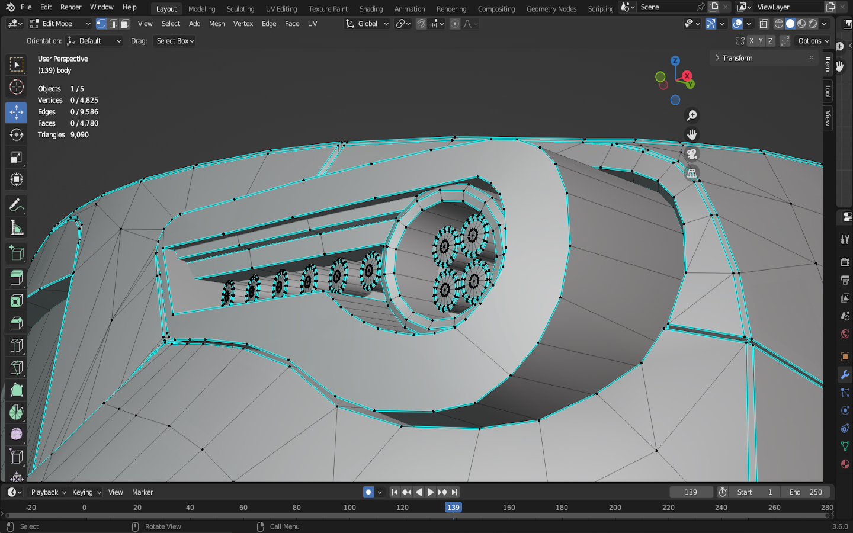
Task: Select the Transform tool
Action: (17, 180)
